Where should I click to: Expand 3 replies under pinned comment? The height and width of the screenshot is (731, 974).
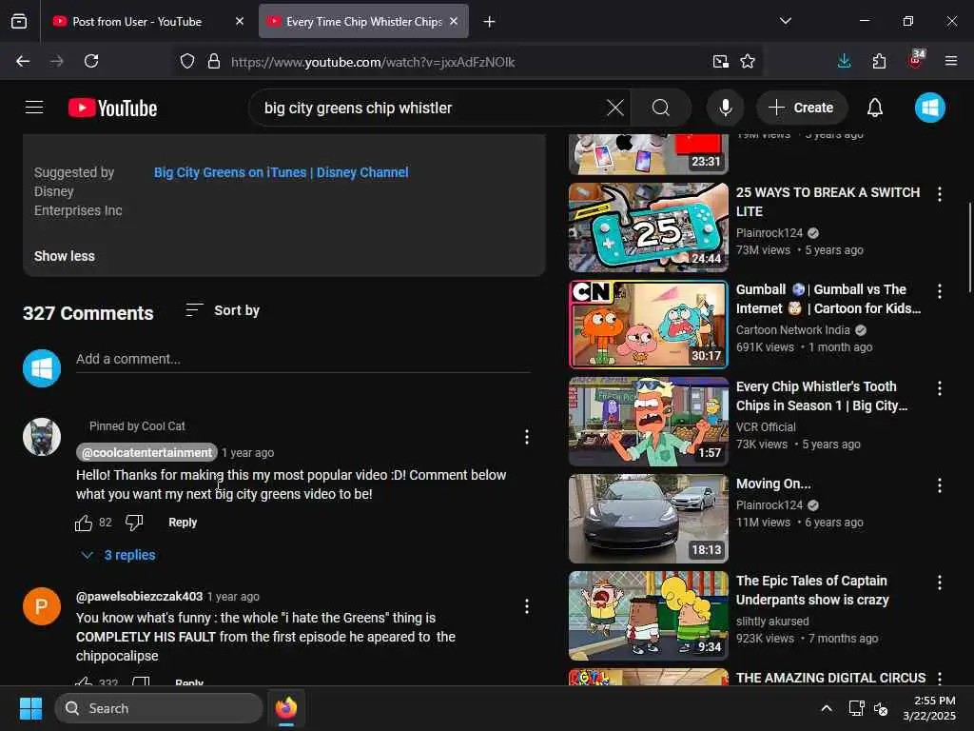click(x=118, y=555)
